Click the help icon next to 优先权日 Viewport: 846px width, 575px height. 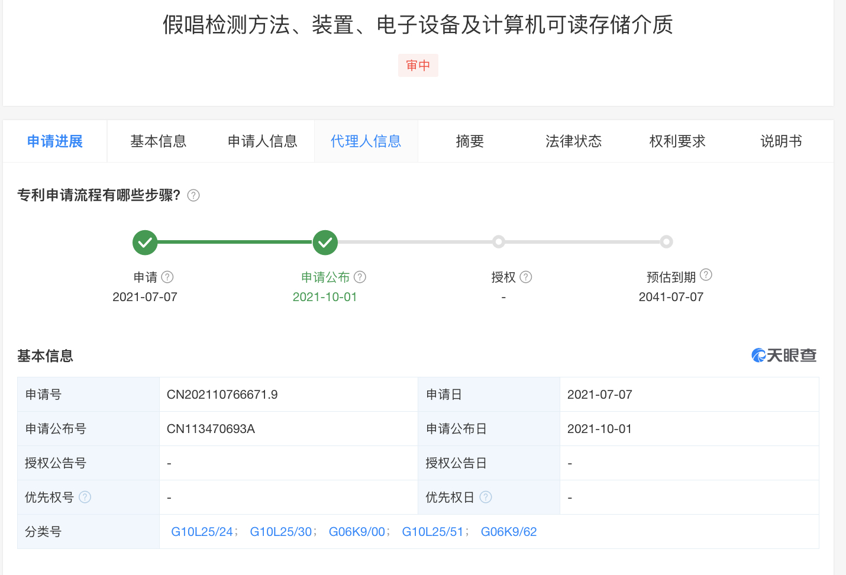(486, 497)
